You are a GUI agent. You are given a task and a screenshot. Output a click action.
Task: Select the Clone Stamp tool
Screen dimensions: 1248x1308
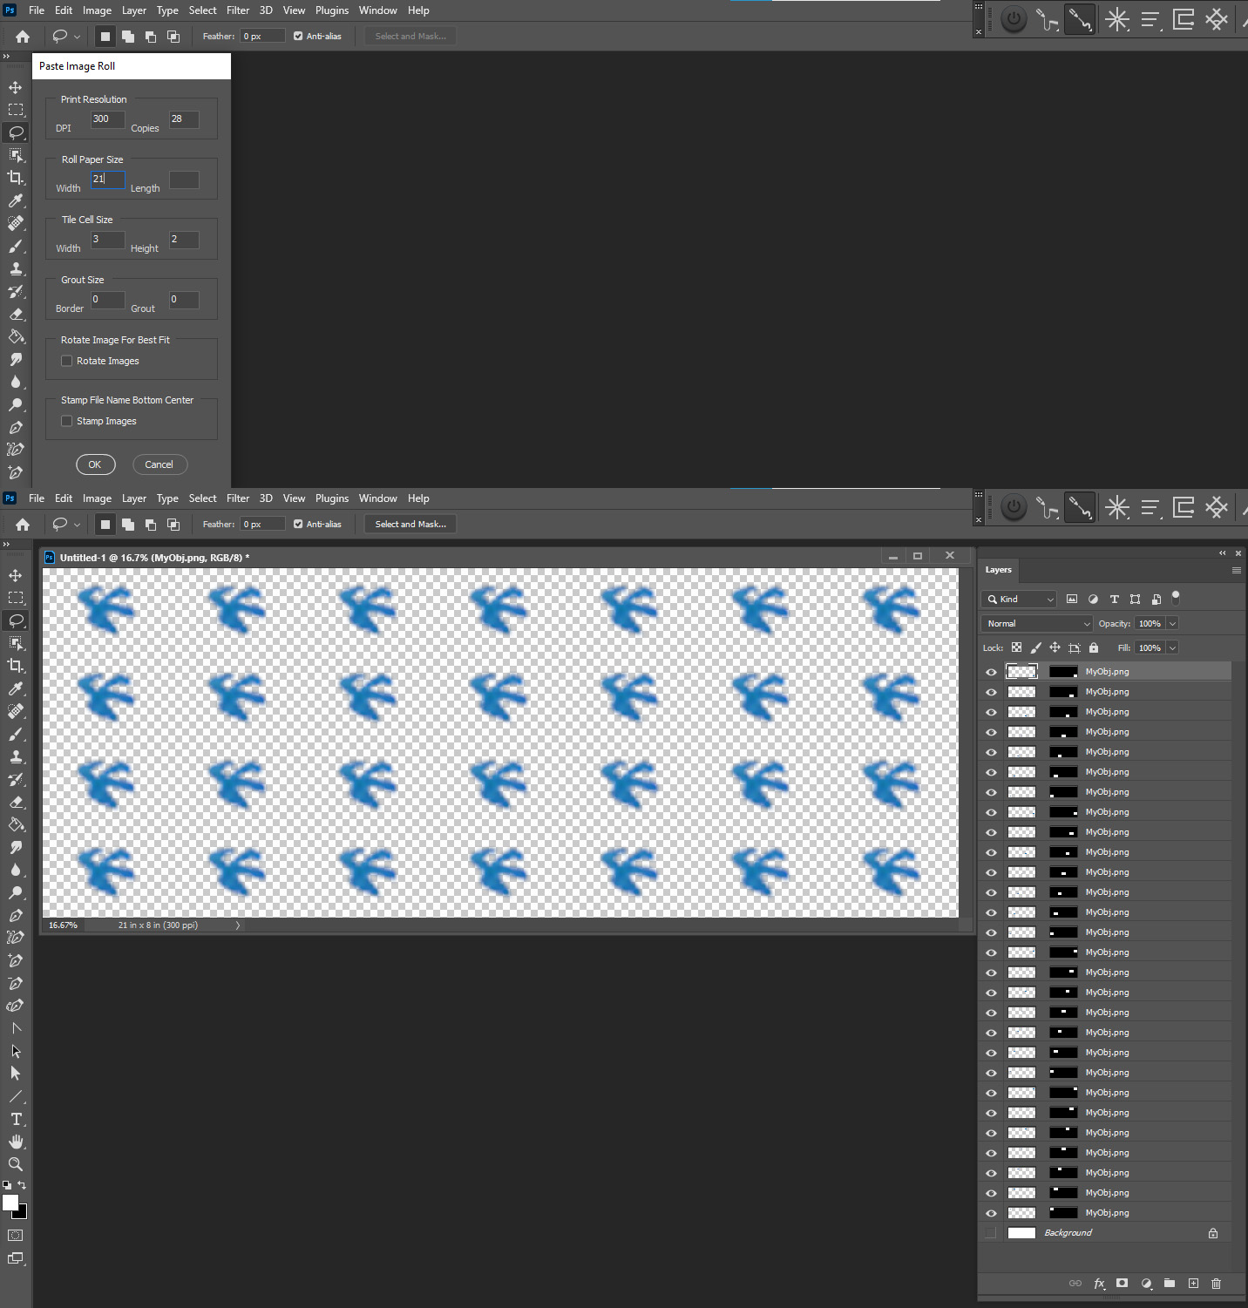[x=16, y=756]
